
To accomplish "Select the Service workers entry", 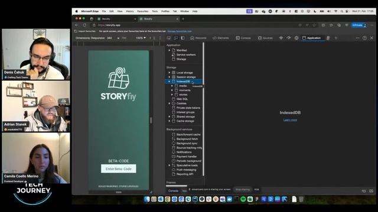I will click(x=186, y=55).
